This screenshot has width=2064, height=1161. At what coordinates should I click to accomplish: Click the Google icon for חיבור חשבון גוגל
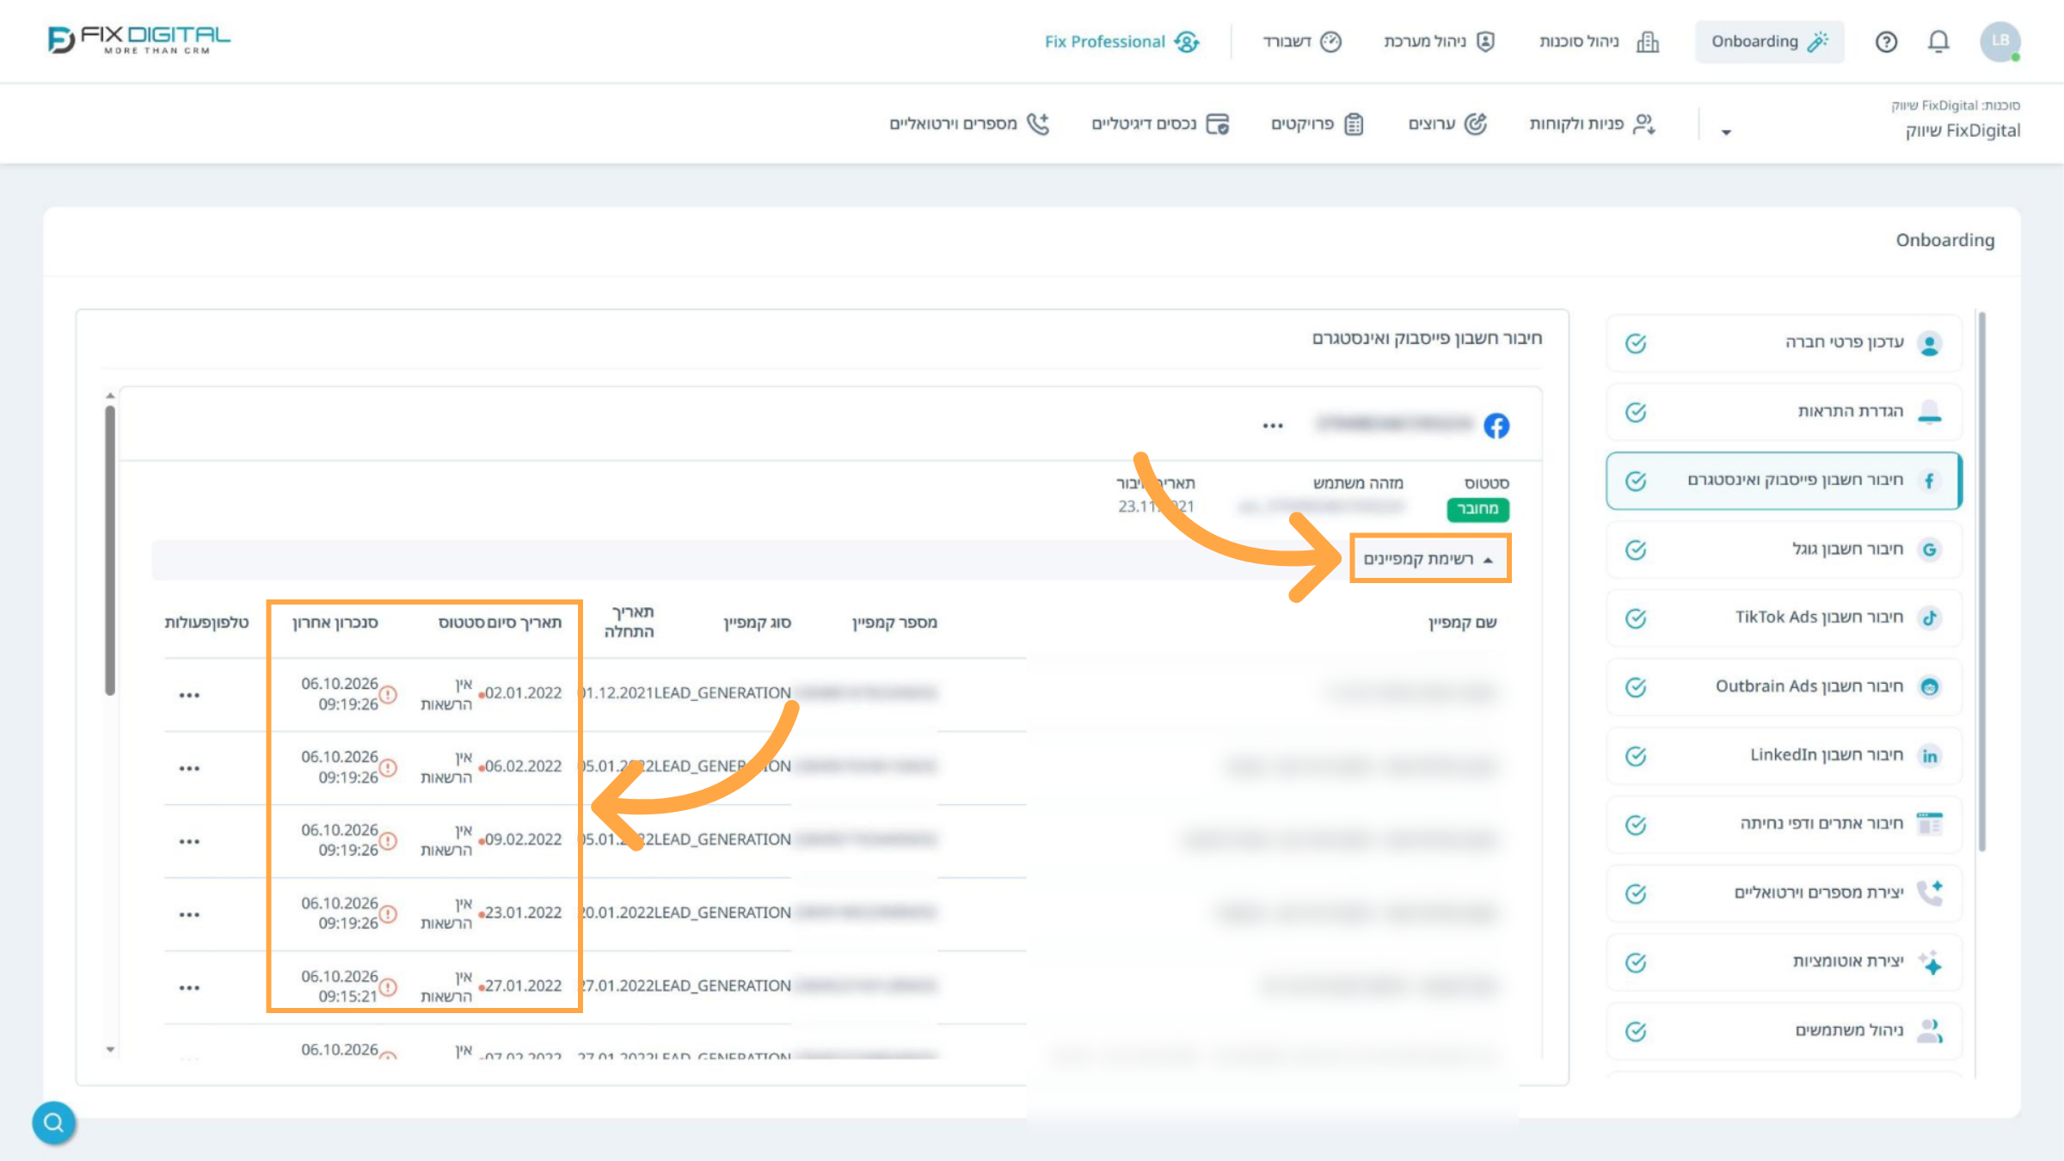(x=1929, y=550)
